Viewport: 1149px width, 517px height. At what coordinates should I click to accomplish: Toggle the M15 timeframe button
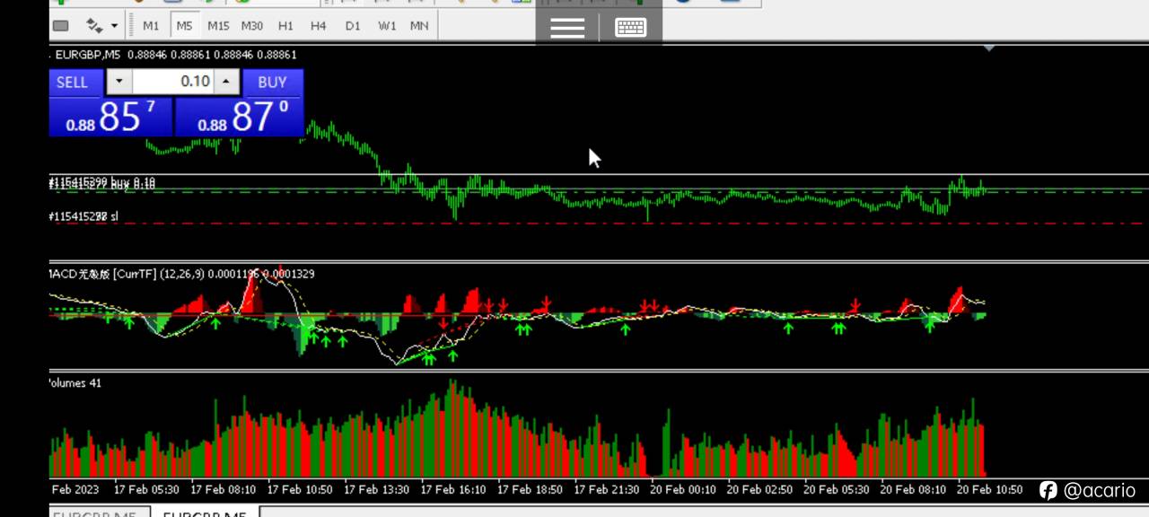[218, 25]
